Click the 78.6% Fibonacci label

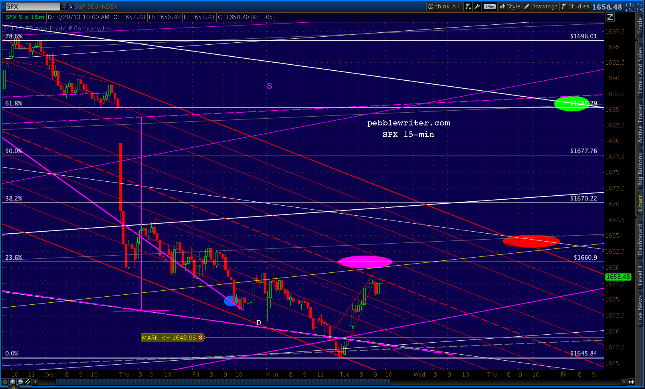click(14, 36)
